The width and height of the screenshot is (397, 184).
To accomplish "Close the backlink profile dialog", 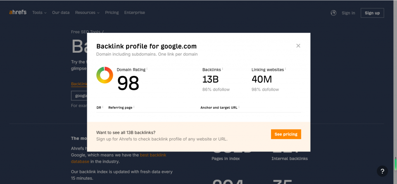I will tap(298, 46).
